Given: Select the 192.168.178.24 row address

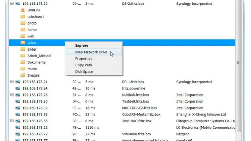Looking at the screenshot, I should point(35,88).
